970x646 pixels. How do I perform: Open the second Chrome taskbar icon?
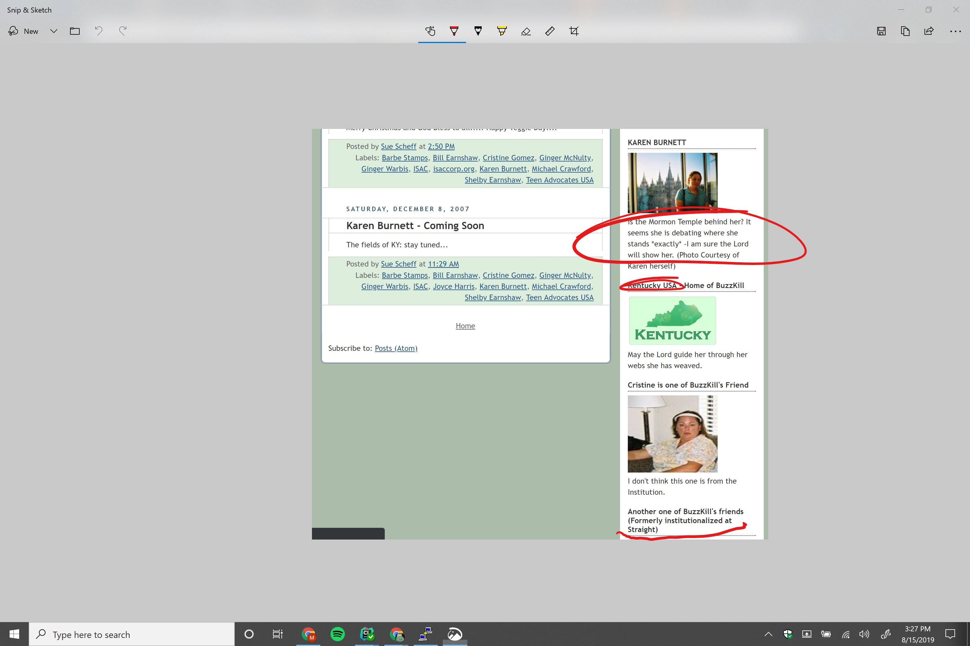[396, 634]
